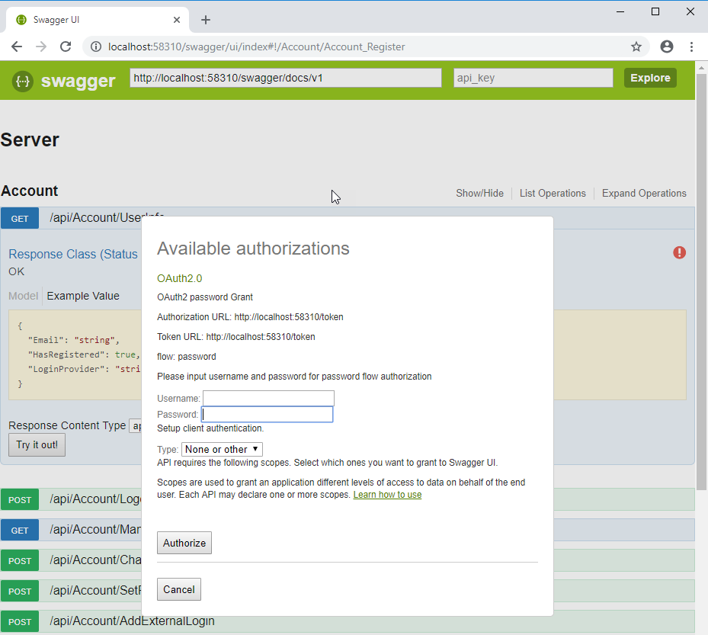This screenshot has width=708, height=635.
Task: Open the Learn how to use link
Action: (x=387, y=494)
